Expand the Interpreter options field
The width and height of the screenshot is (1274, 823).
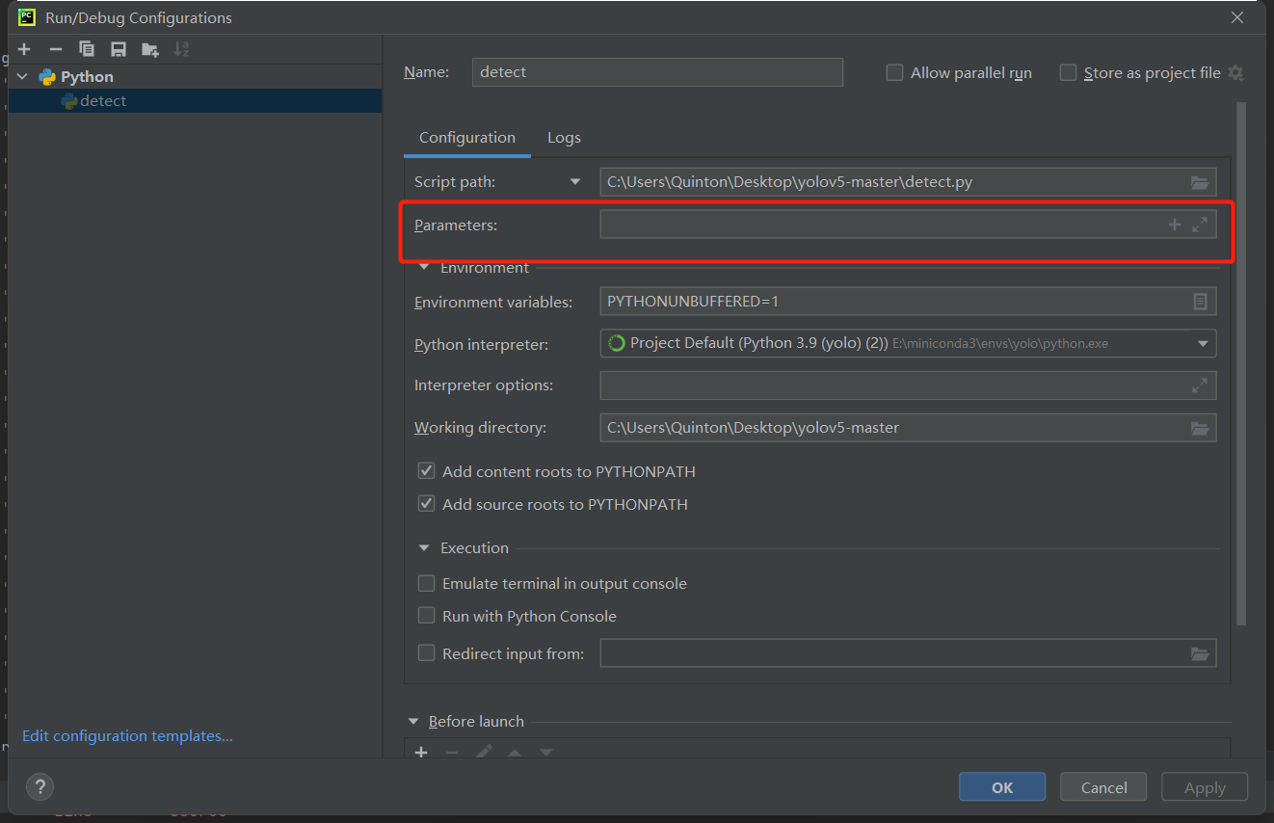(1200, 385)
